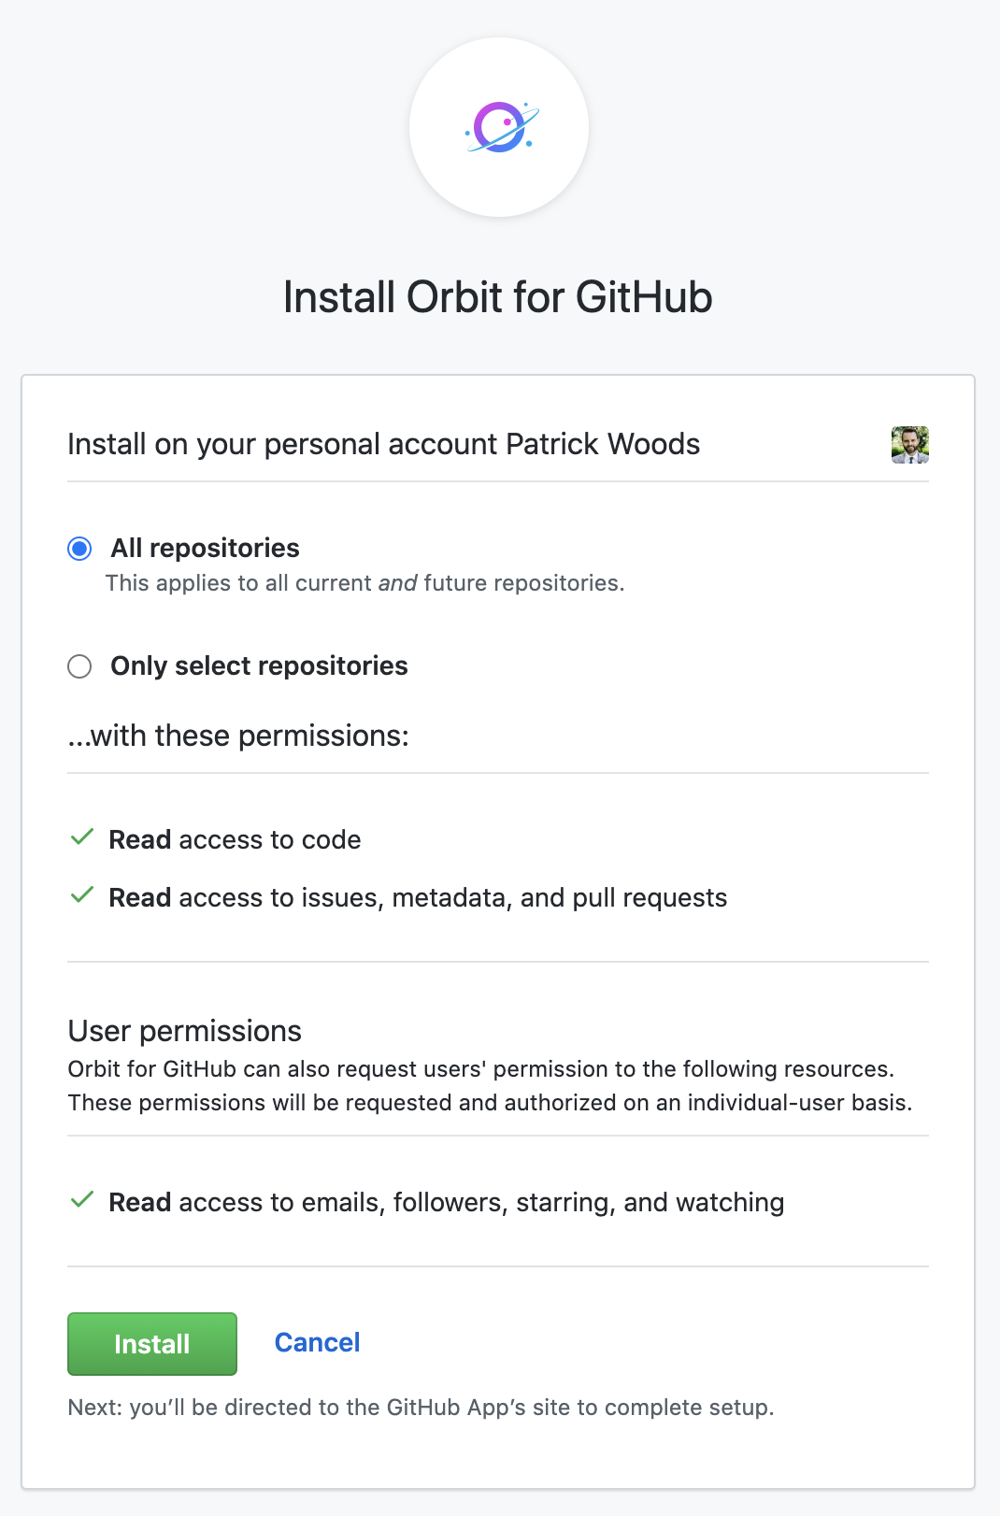Image resolution: width=1000 pixels, height=1516 pixels.
Task: Click Patrick Woods' avatar thumbnail
Action: click(909, 445)
